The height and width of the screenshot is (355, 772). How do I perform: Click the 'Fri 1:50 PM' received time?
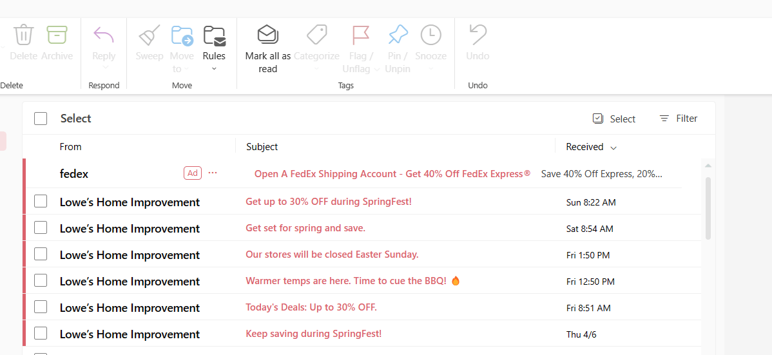(x=588, y=255)
